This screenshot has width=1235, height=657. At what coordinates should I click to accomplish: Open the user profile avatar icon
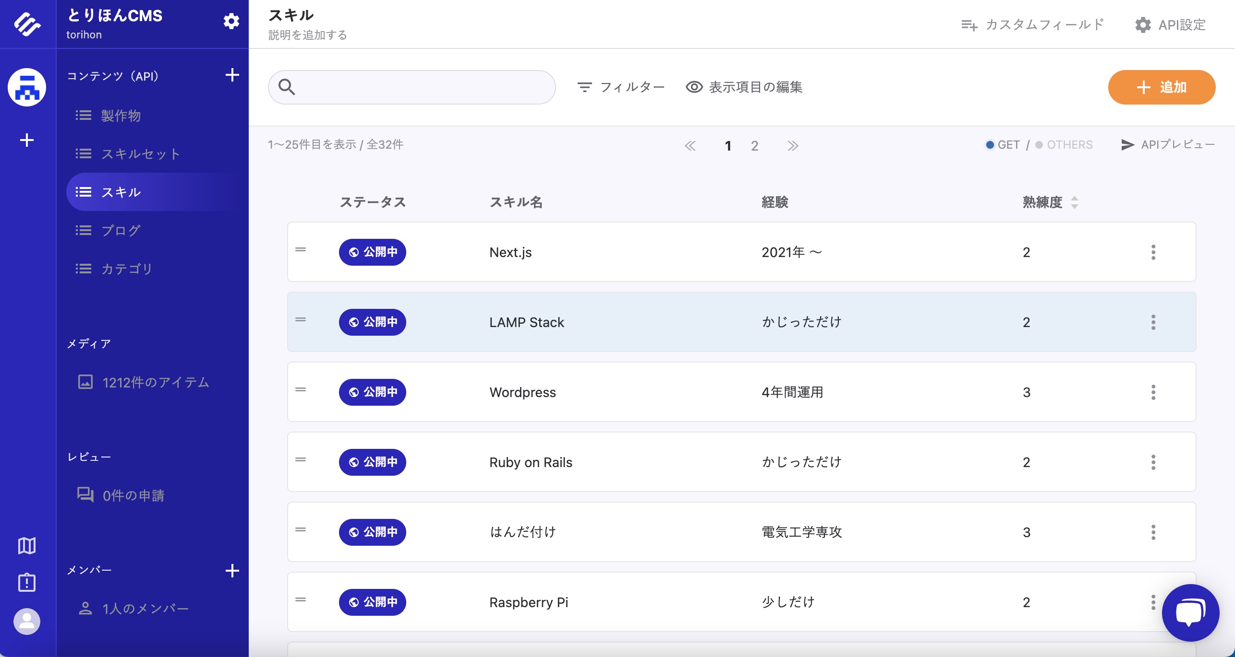pyautogui.click(x=27, y=622)
